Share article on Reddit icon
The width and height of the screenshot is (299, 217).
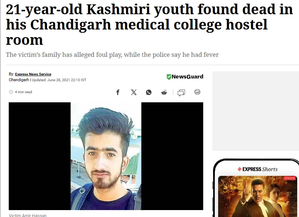pyautogui.click(x=164, y=92)
